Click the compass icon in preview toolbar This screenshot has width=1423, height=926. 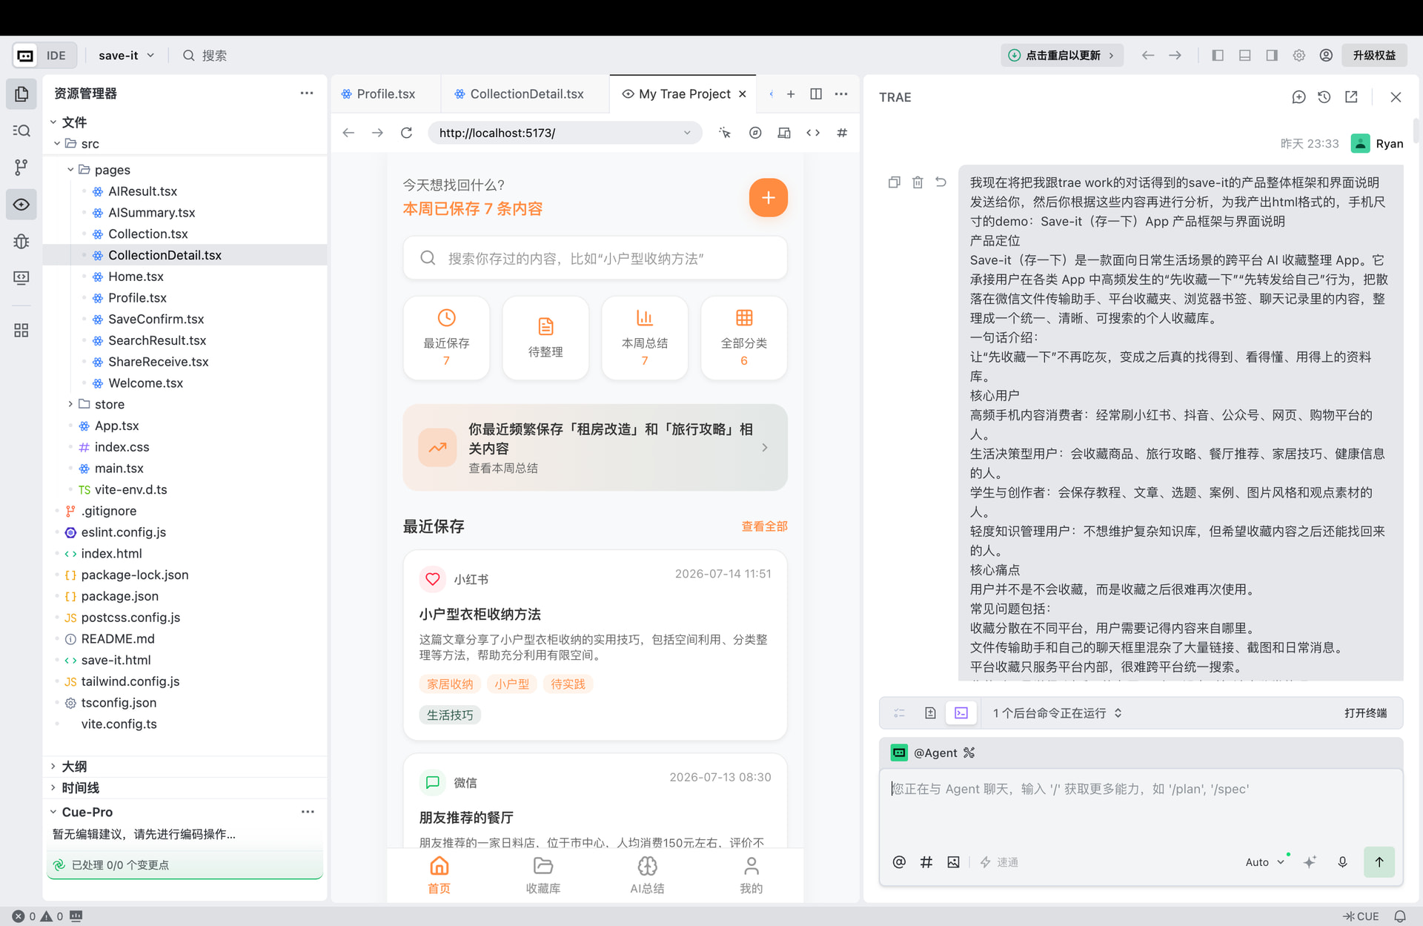click(755, 133)
